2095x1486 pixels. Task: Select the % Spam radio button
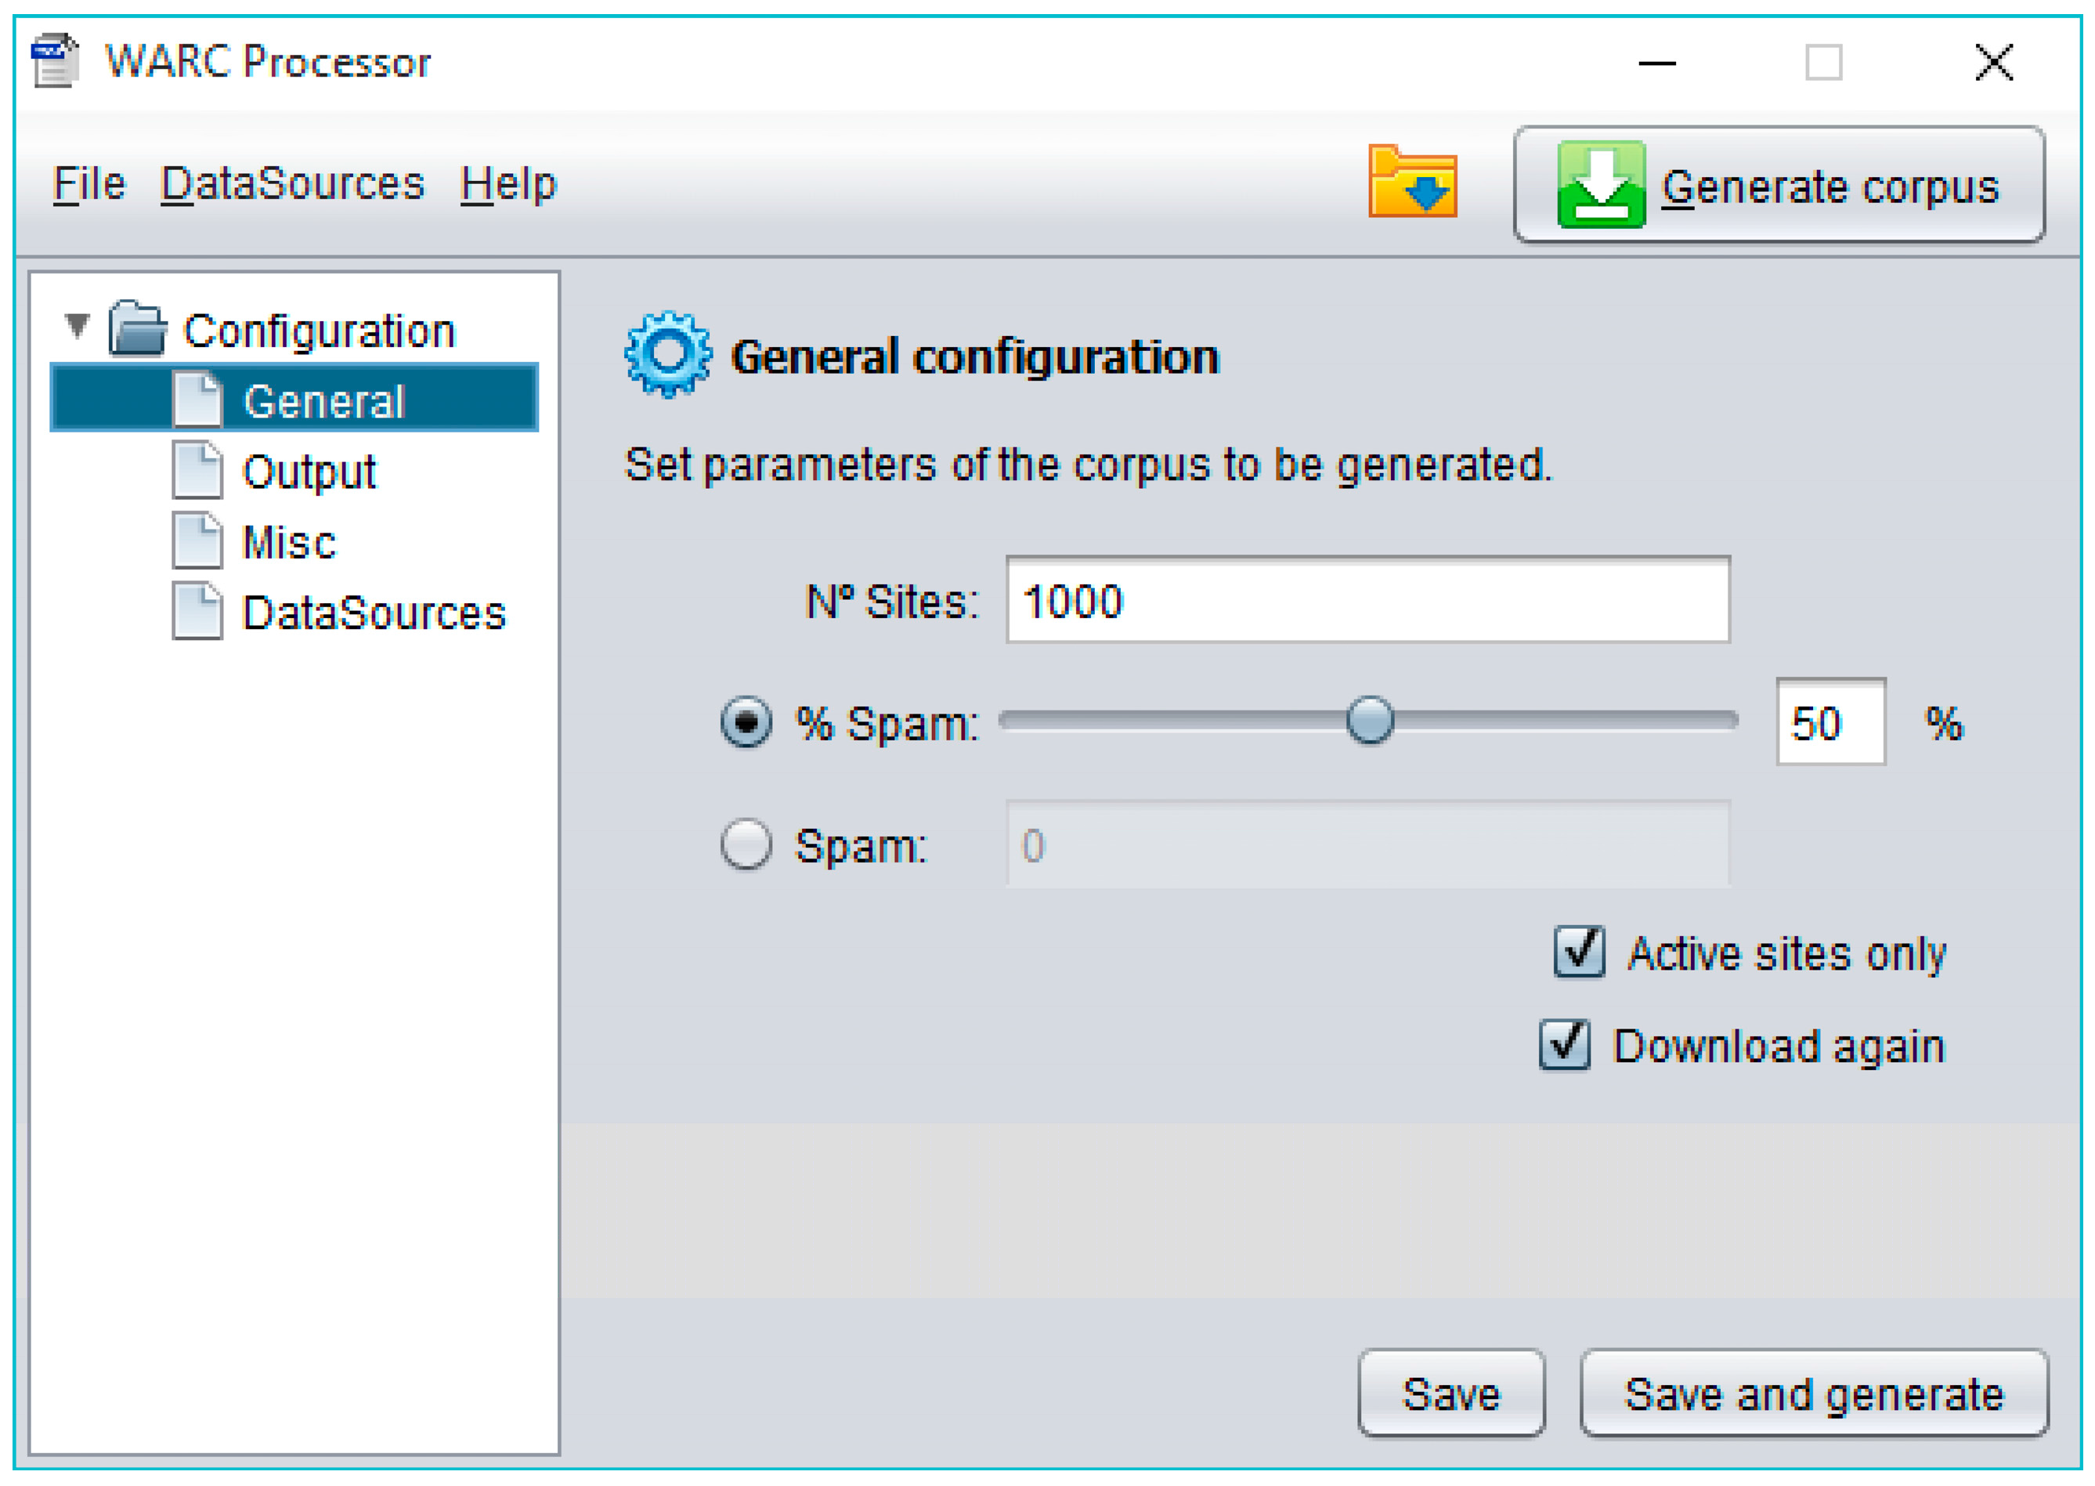pyautogui.click(x=746, y=722)
